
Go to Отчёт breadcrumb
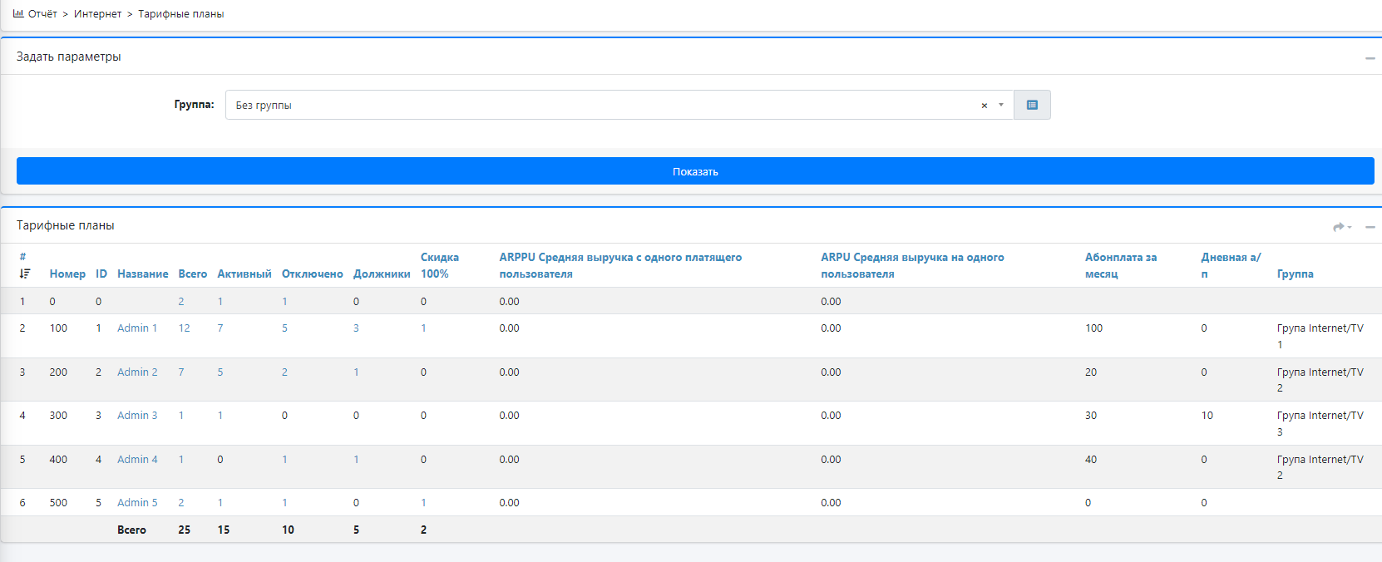[x=42, y=14]
